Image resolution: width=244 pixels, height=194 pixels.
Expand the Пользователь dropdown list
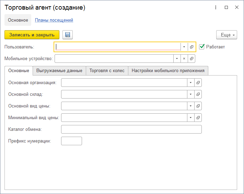pyautogui.click(x=184, y=47)
